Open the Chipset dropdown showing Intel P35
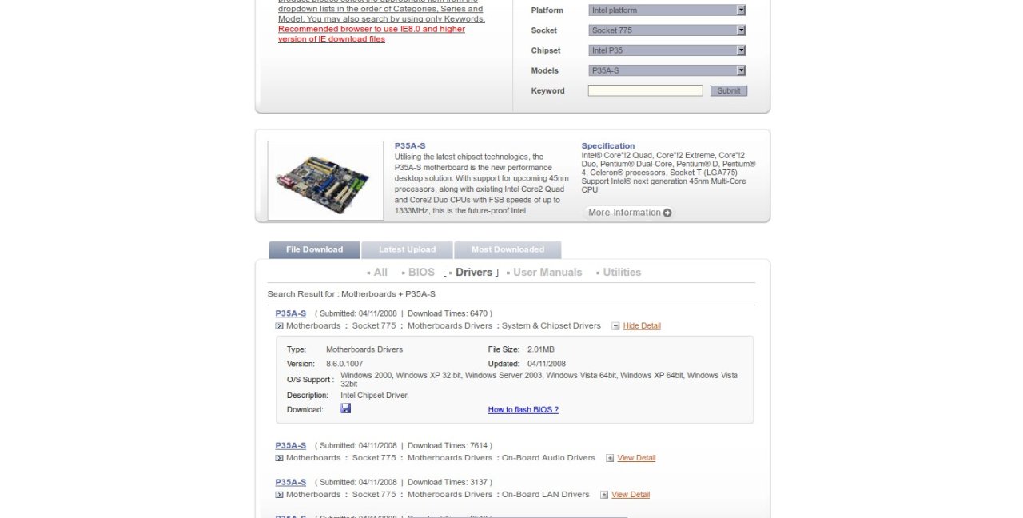 pos(667,50)
